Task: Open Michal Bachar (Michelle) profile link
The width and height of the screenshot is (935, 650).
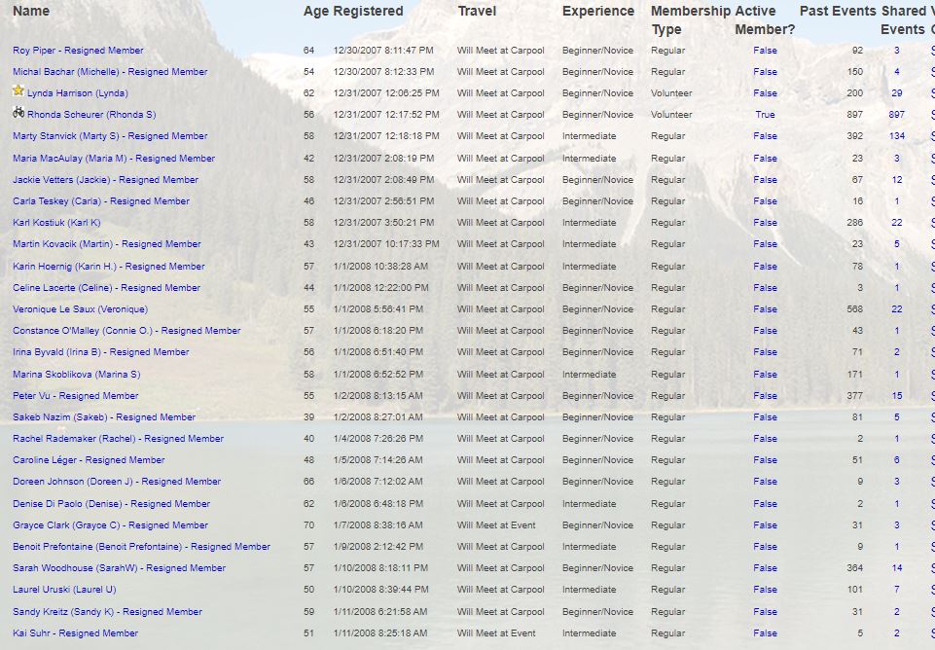Action: pos(110,72)
